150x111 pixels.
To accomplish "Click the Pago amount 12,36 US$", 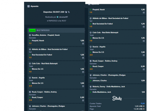I will (138, 109).
